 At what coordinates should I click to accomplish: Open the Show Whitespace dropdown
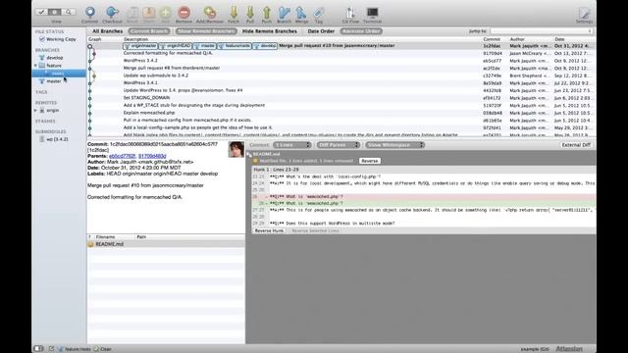[x=394, y=145]
